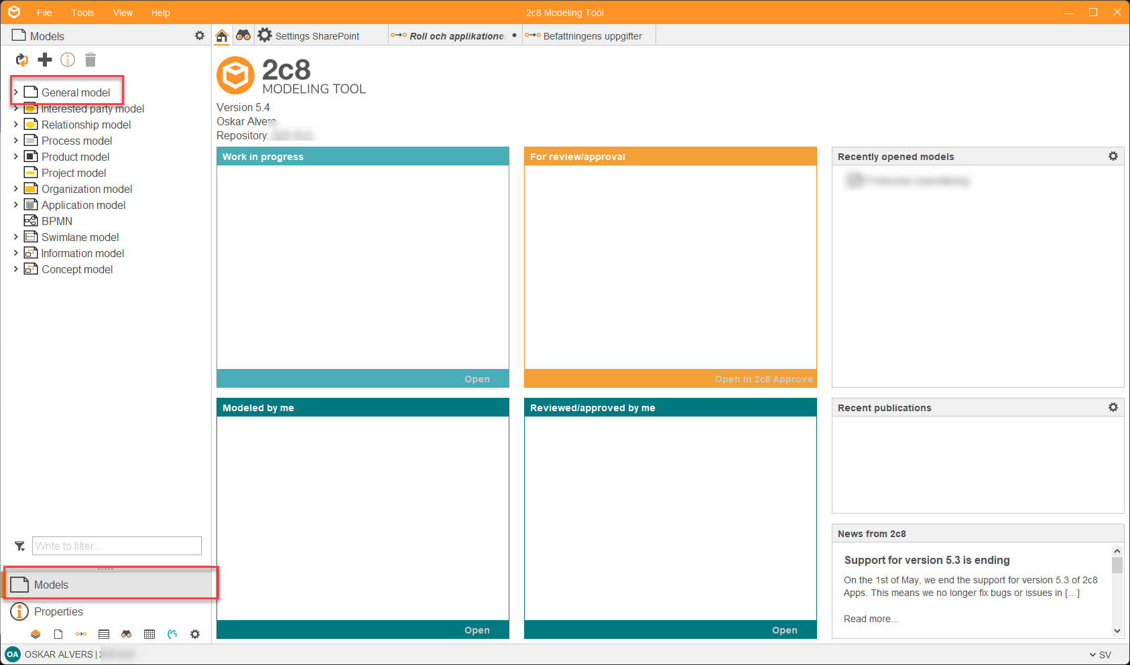This screenshot has width=1130, height=665.
Task: Click the list rows icon in bottom toolbar
Action: [104, 634]
